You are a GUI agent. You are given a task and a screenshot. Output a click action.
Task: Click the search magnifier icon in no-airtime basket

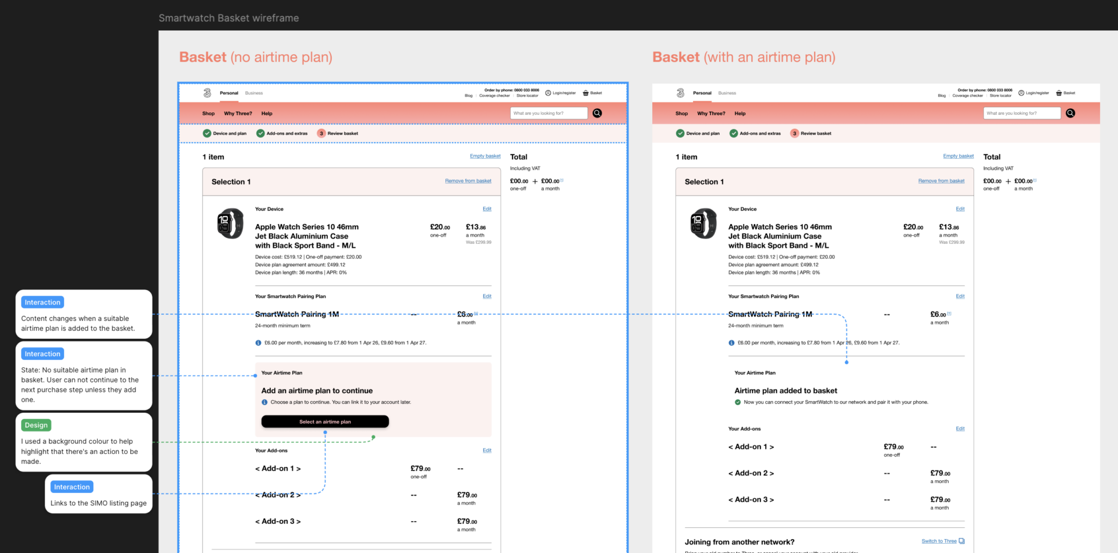pyautogui.click(x=597, y=114)
